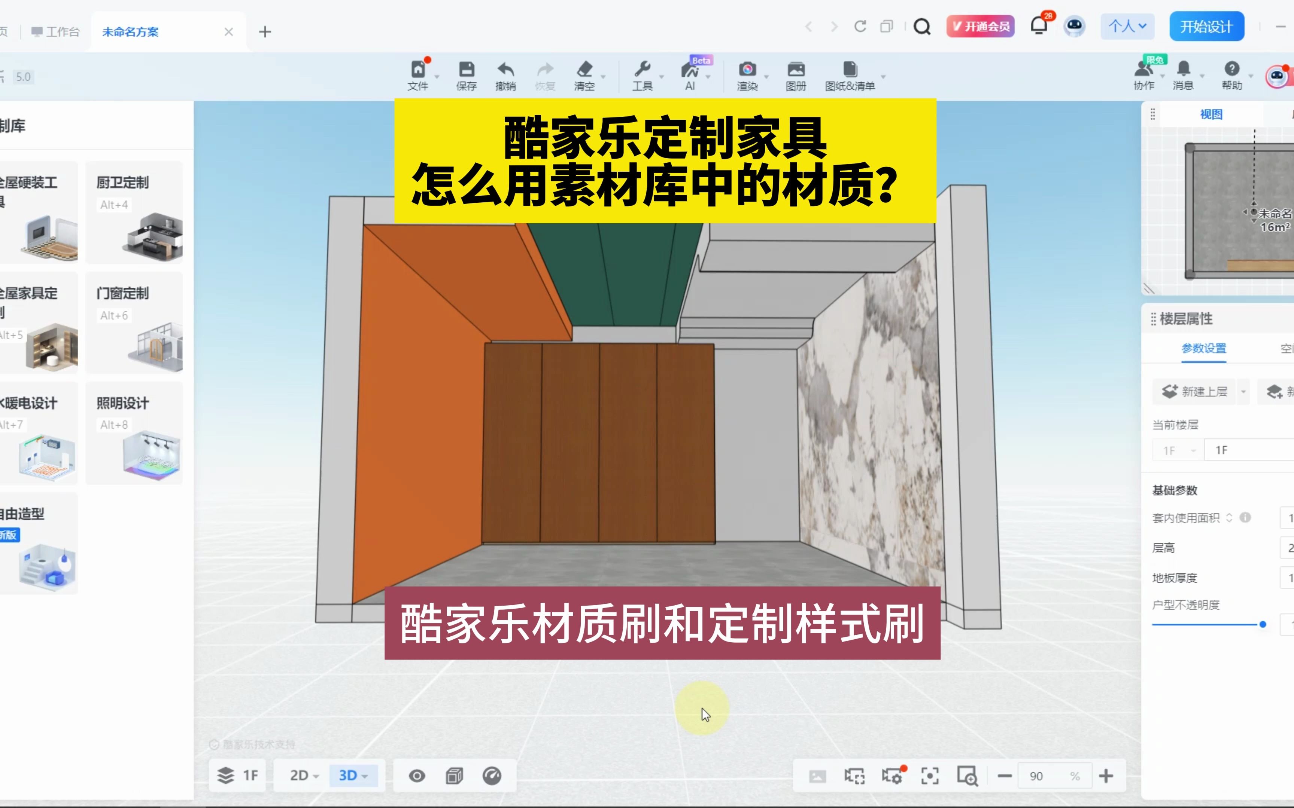This screenshot has height=808, width=1294.
Task: Switch to the 未命名方案 tab
Action: 130,32
